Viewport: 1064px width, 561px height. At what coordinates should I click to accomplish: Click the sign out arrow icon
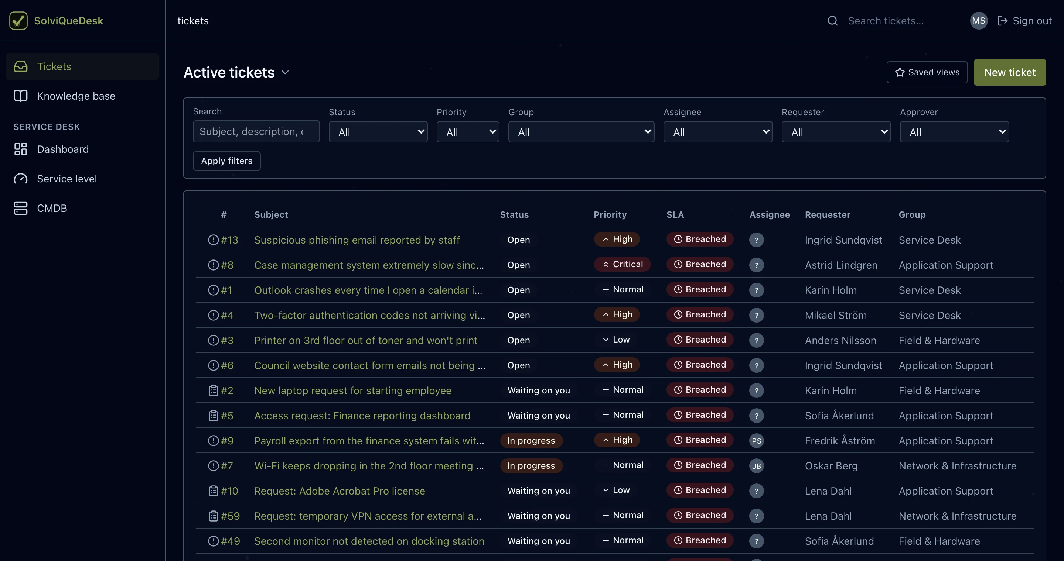pos(1002,21)
